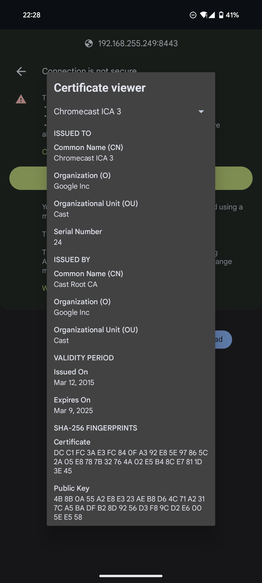The width and height of the screenshot is (262, 583).
Task: Tap the Certificate viewer title
Action: click(x=100, y=88)
